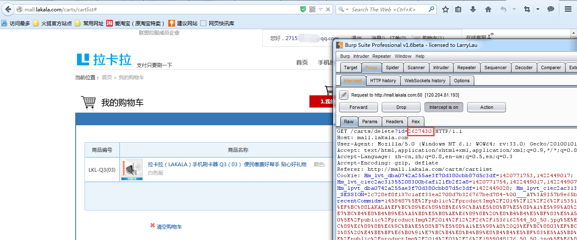Click the pencil comment icon in Burp request

pos(344,95)
